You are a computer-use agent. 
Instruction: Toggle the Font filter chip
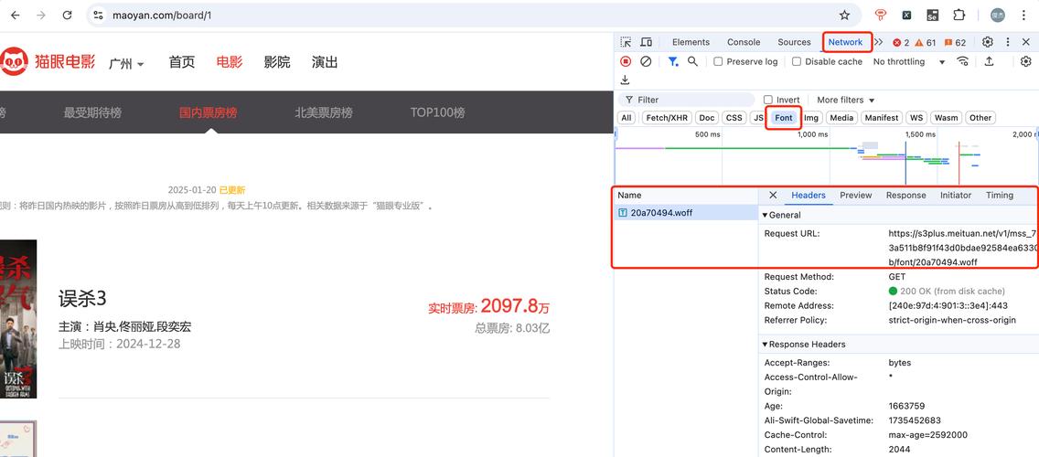783,118
